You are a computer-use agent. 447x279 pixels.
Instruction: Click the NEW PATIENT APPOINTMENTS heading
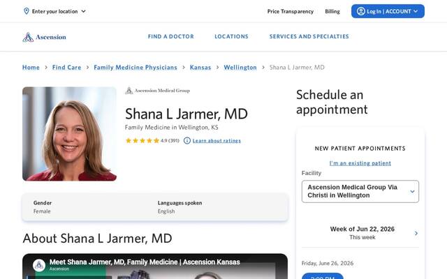360,149
